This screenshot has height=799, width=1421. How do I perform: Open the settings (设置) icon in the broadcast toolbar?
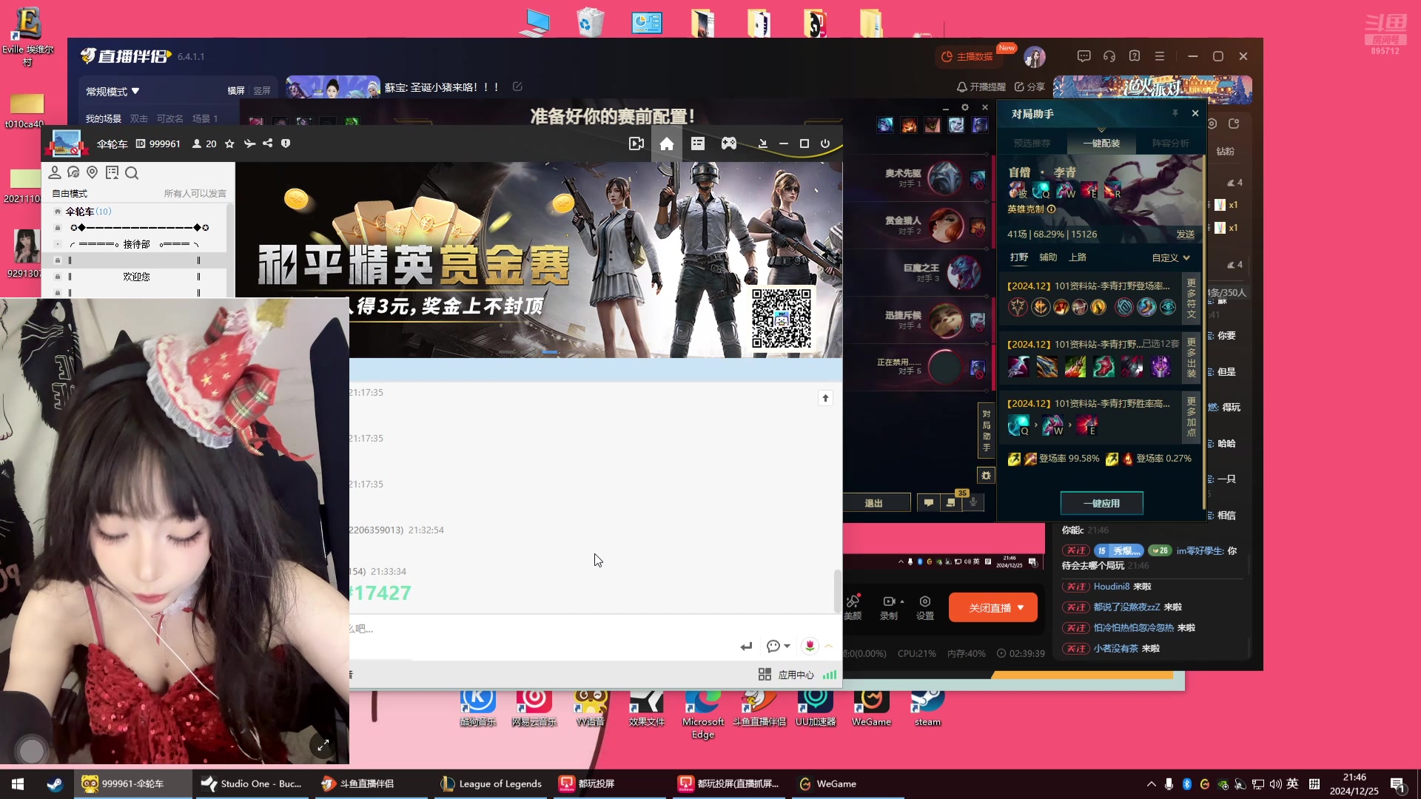[925, 607]
